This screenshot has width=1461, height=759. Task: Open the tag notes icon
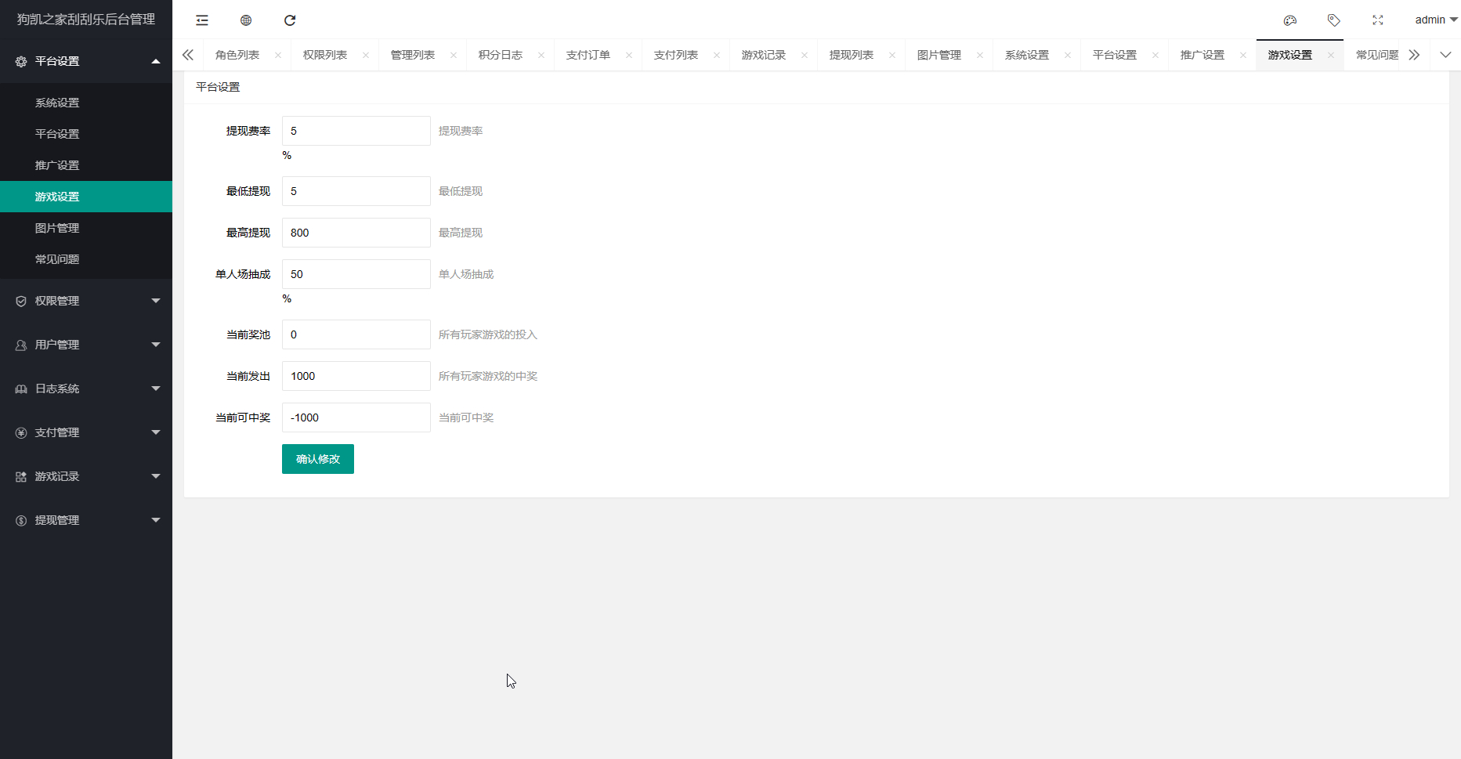point(1334,20)
